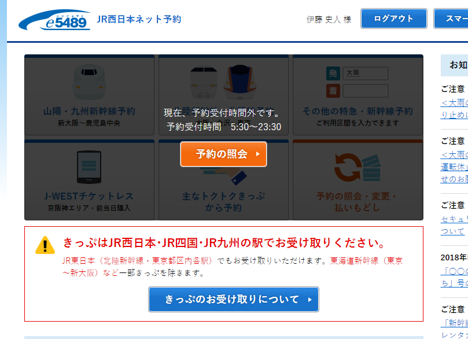The image size is (468, 339).
Task: Click the 新大阪～鹿児島中央 subtitle
Action: tap(89, 123)
